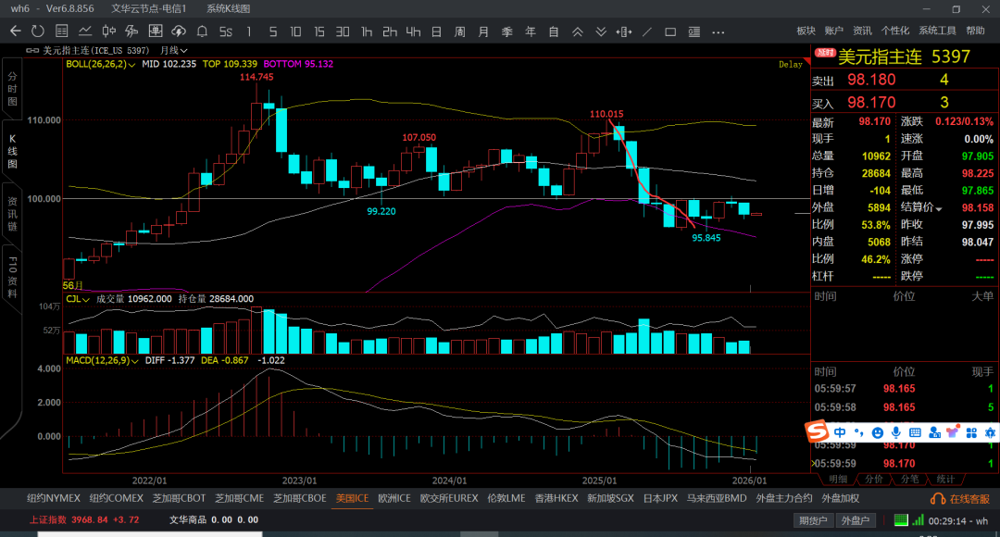Screen dimensions: 1000x537
Task: Select the candlestick chart icon
Action: tap(109, 31)
